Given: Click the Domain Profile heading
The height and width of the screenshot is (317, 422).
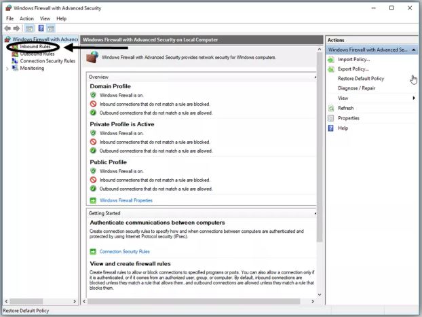Looking at the screenshot, I should pos(110,86).
